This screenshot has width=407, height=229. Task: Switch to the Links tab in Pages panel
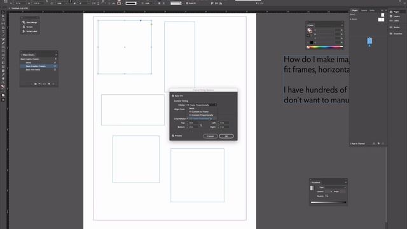[x=372, y=10]
